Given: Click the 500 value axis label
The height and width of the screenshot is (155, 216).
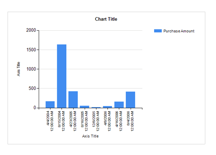Looking at the screenshot, I should click(32, 88).
